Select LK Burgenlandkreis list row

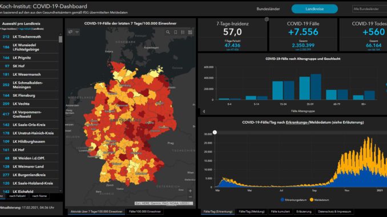[29, 175]
